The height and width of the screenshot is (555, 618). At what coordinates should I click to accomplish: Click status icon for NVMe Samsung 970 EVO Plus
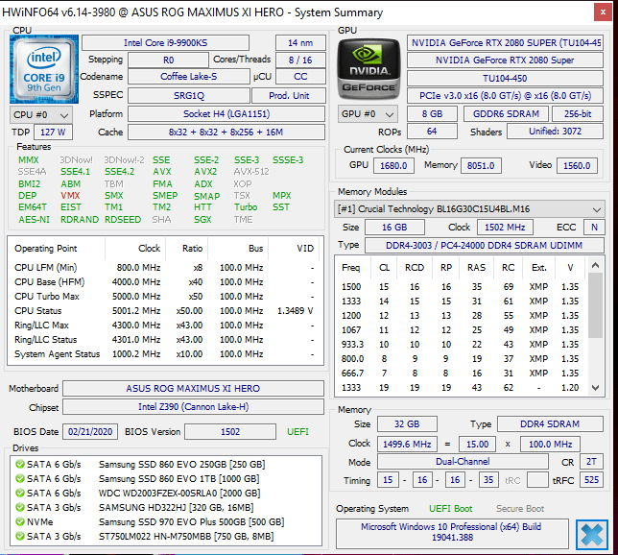tap(20, 521)
